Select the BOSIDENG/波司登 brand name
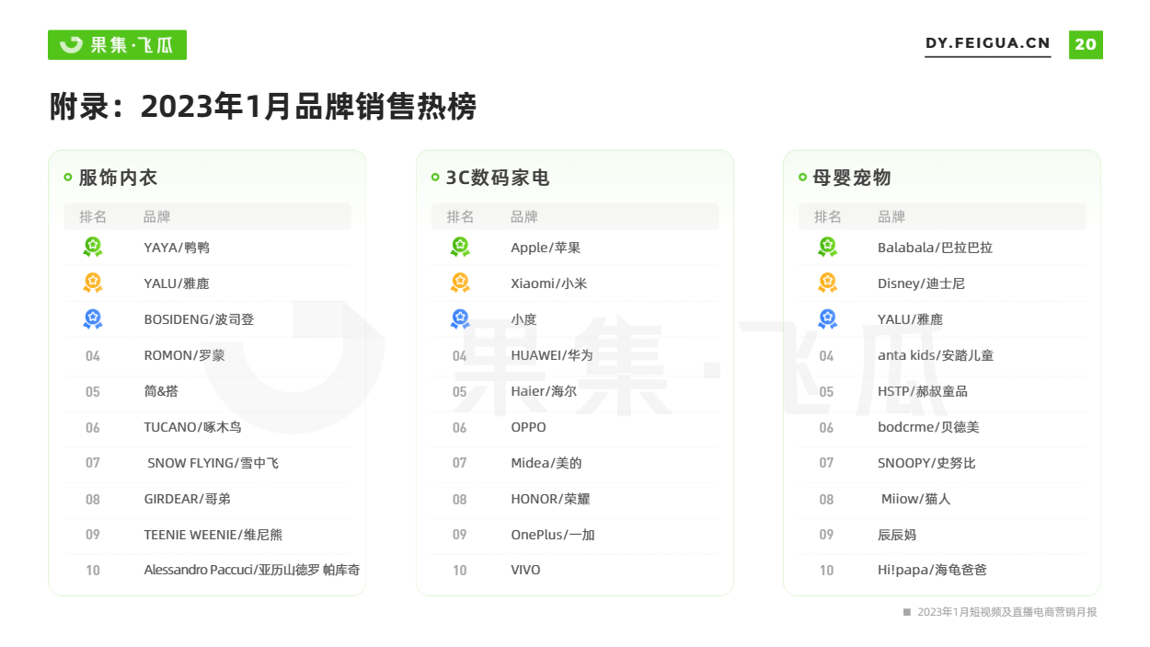The image size is (1150, 647). click(199, 319)
